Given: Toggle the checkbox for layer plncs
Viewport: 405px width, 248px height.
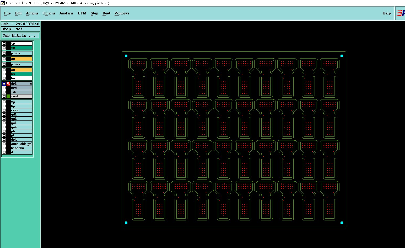Looking at the screenshot, I should [x=4, y=53].
